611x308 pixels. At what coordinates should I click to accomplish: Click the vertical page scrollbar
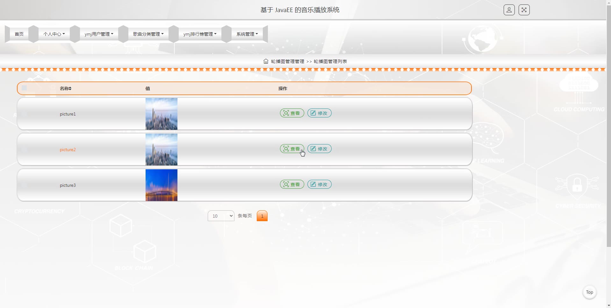[x=608, y=126]
